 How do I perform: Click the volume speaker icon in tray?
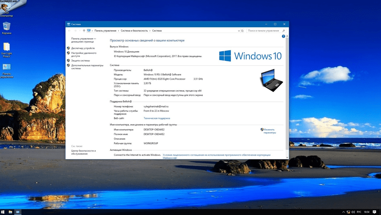[x=353, y=212]
